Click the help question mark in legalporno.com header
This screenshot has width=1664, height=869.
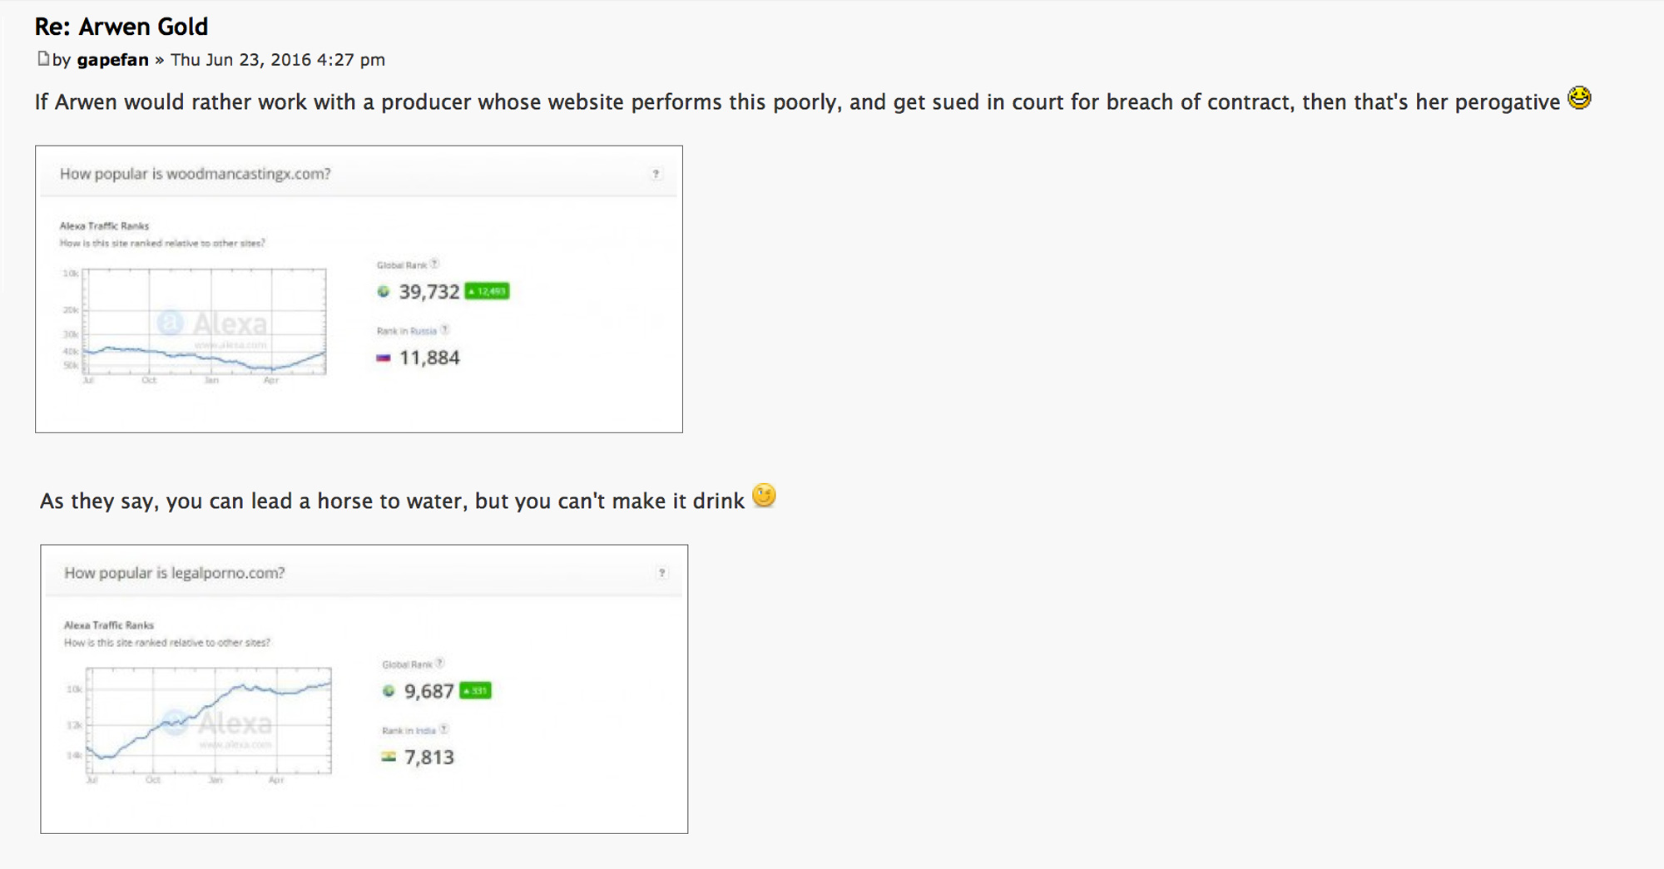pyautogui.click(x=661, y=573)
